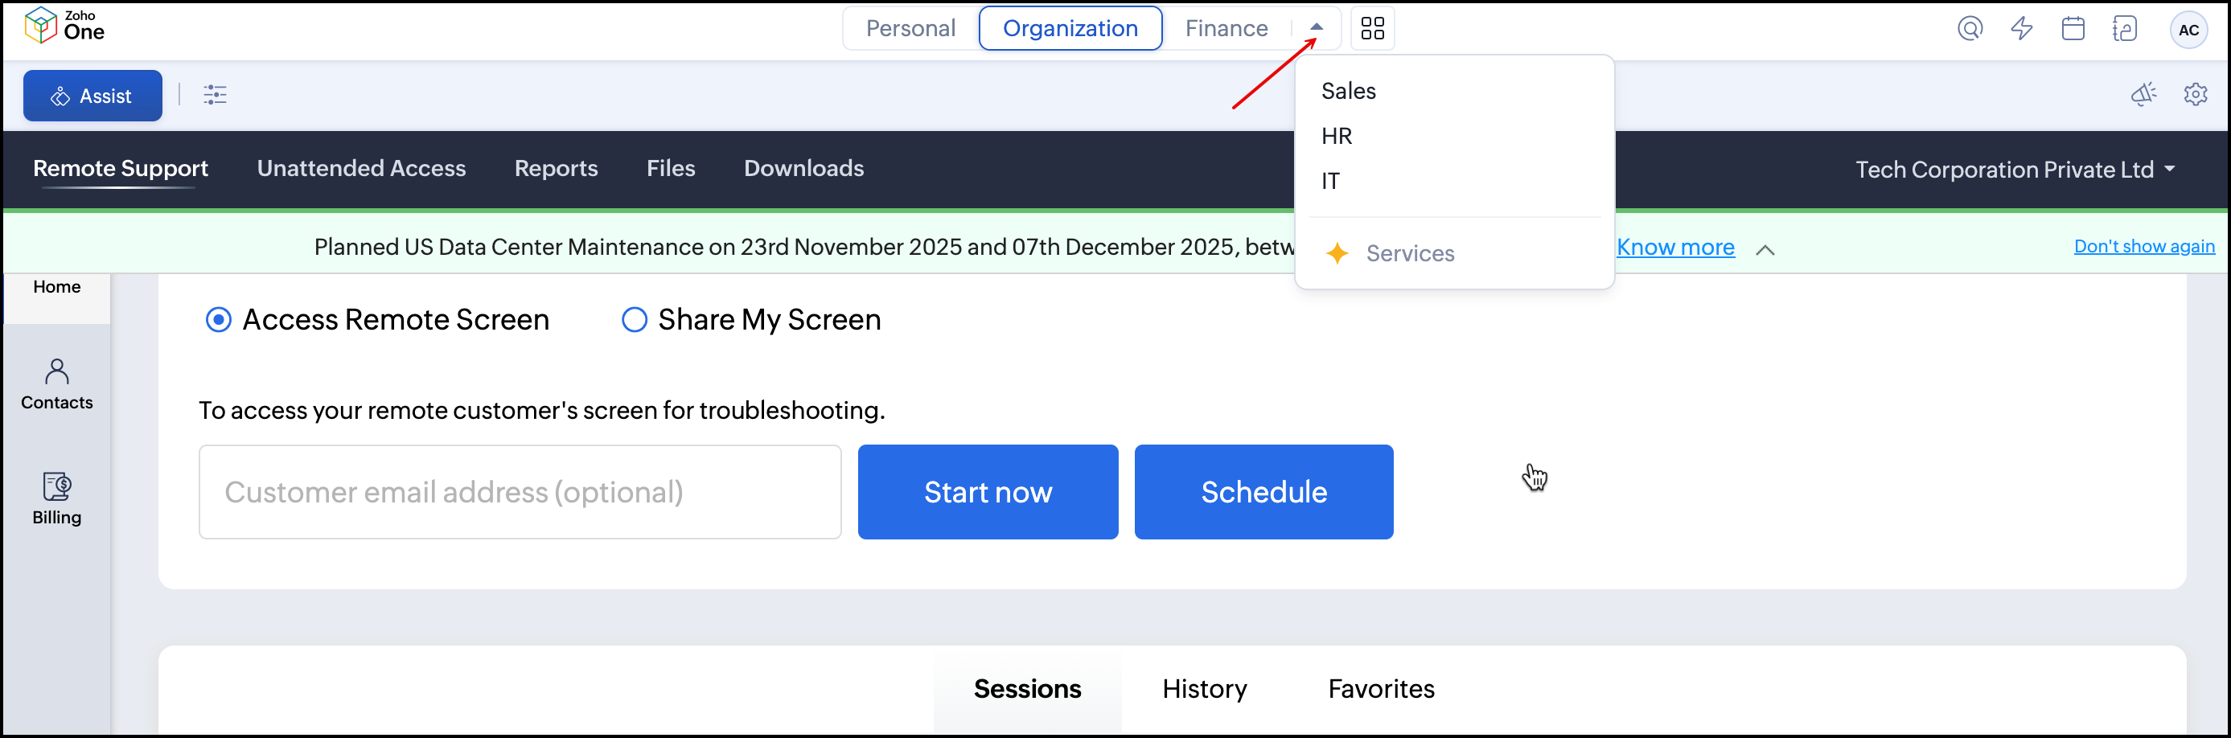The width and height of the screenshot is (2231, 738).
Task: Open Contacts in the left sidebar
Action: pyautogui.click(x=57, y=384)
